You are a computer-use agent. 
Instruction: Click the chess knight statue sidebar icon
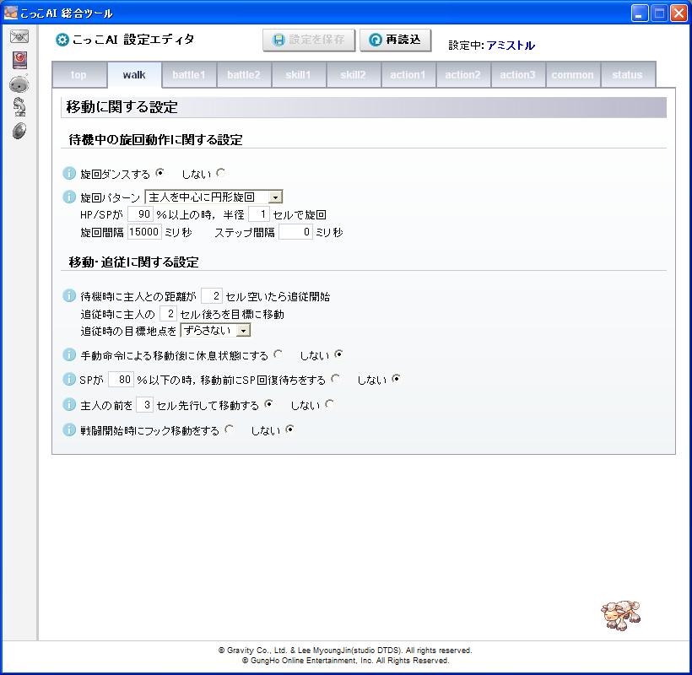pyautogui.click(x=19, y=106)
